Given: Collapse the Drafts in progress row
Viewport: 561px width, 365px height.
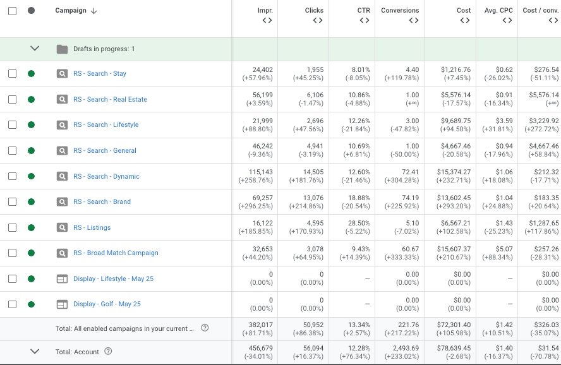Looking at the screenshot, I should [x=35, y=48].
